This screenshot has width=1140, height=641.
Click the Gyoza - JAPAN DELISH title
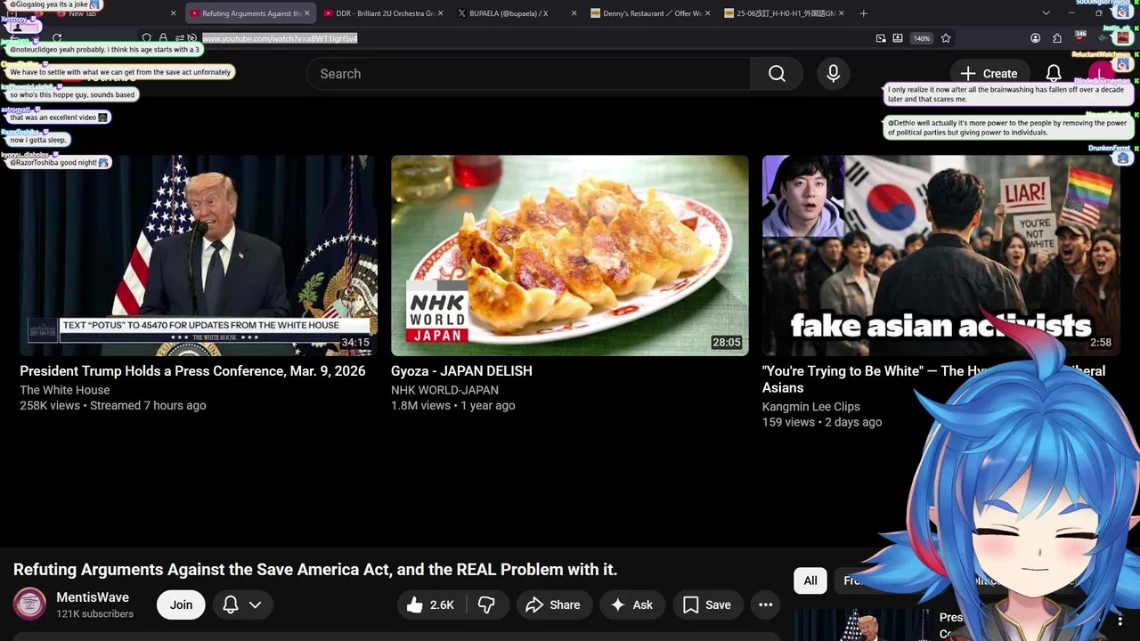[x=461, y=371]
